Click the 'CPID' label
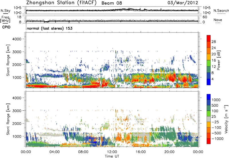 tap(6, 27)
